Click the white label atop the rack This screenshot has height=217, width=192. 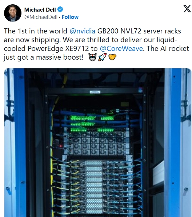tap(95, 92)
